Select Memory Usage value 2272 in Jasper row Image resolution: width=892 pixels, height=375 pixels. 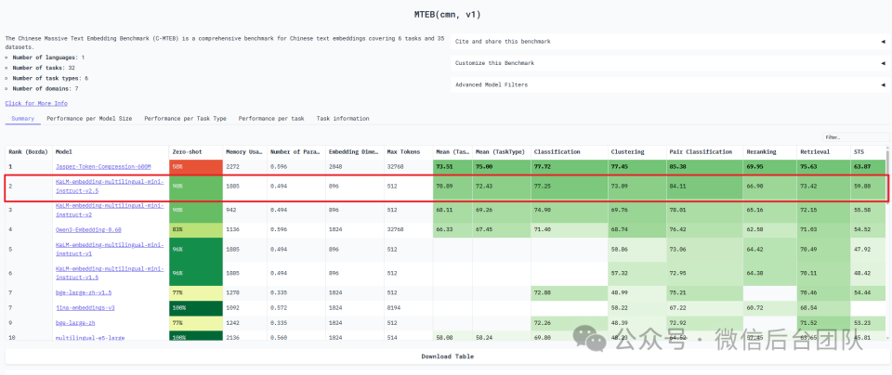click(x=244, y=167)
